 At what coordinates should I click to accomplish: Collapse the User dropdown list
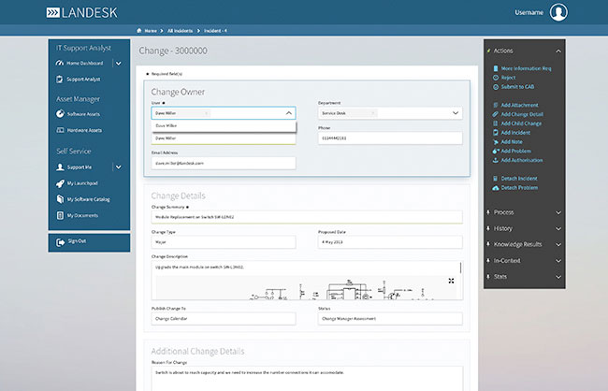288,113
